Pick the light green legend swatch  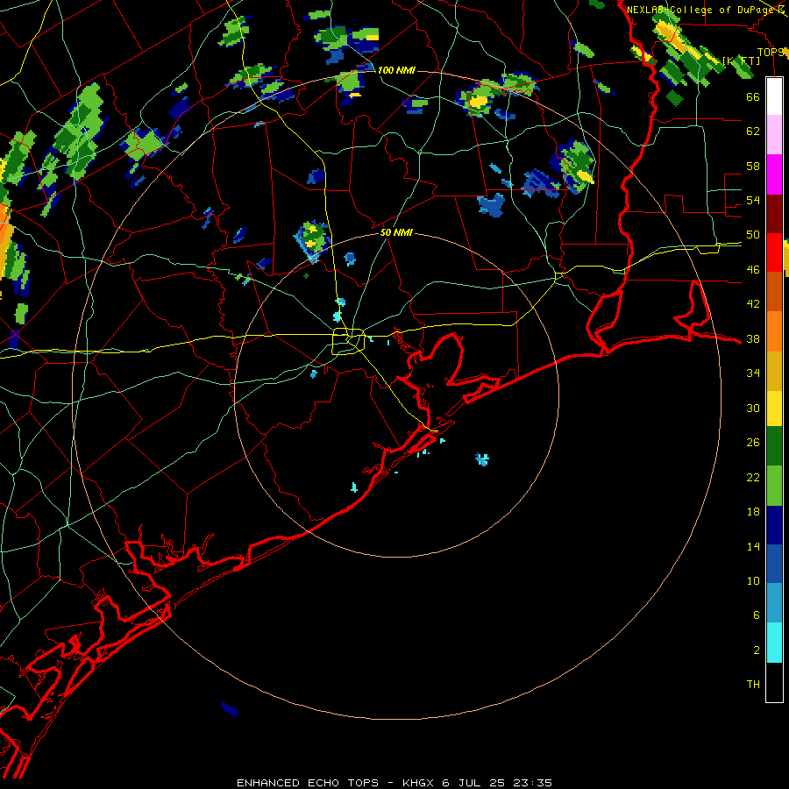pyautogui.click(x=774, y=486)
